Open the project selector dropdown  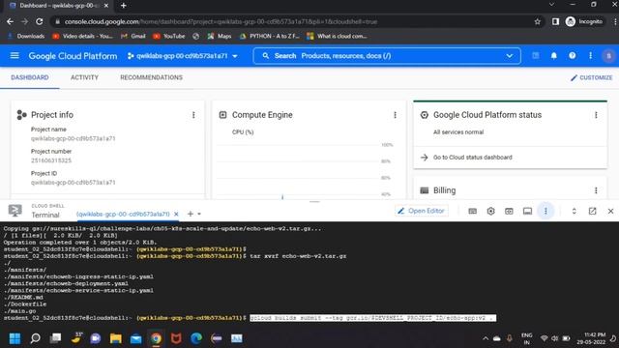[183, 56]
